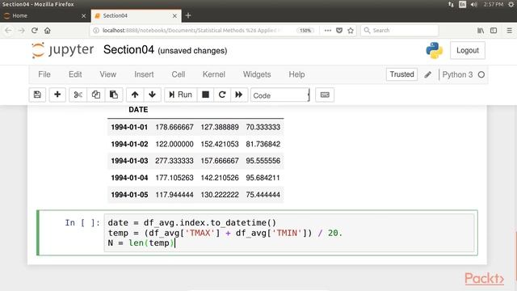The width and height of the screenshot is (517, 291).
Task: Click the value 75.444444
Action: pos(263,195)
